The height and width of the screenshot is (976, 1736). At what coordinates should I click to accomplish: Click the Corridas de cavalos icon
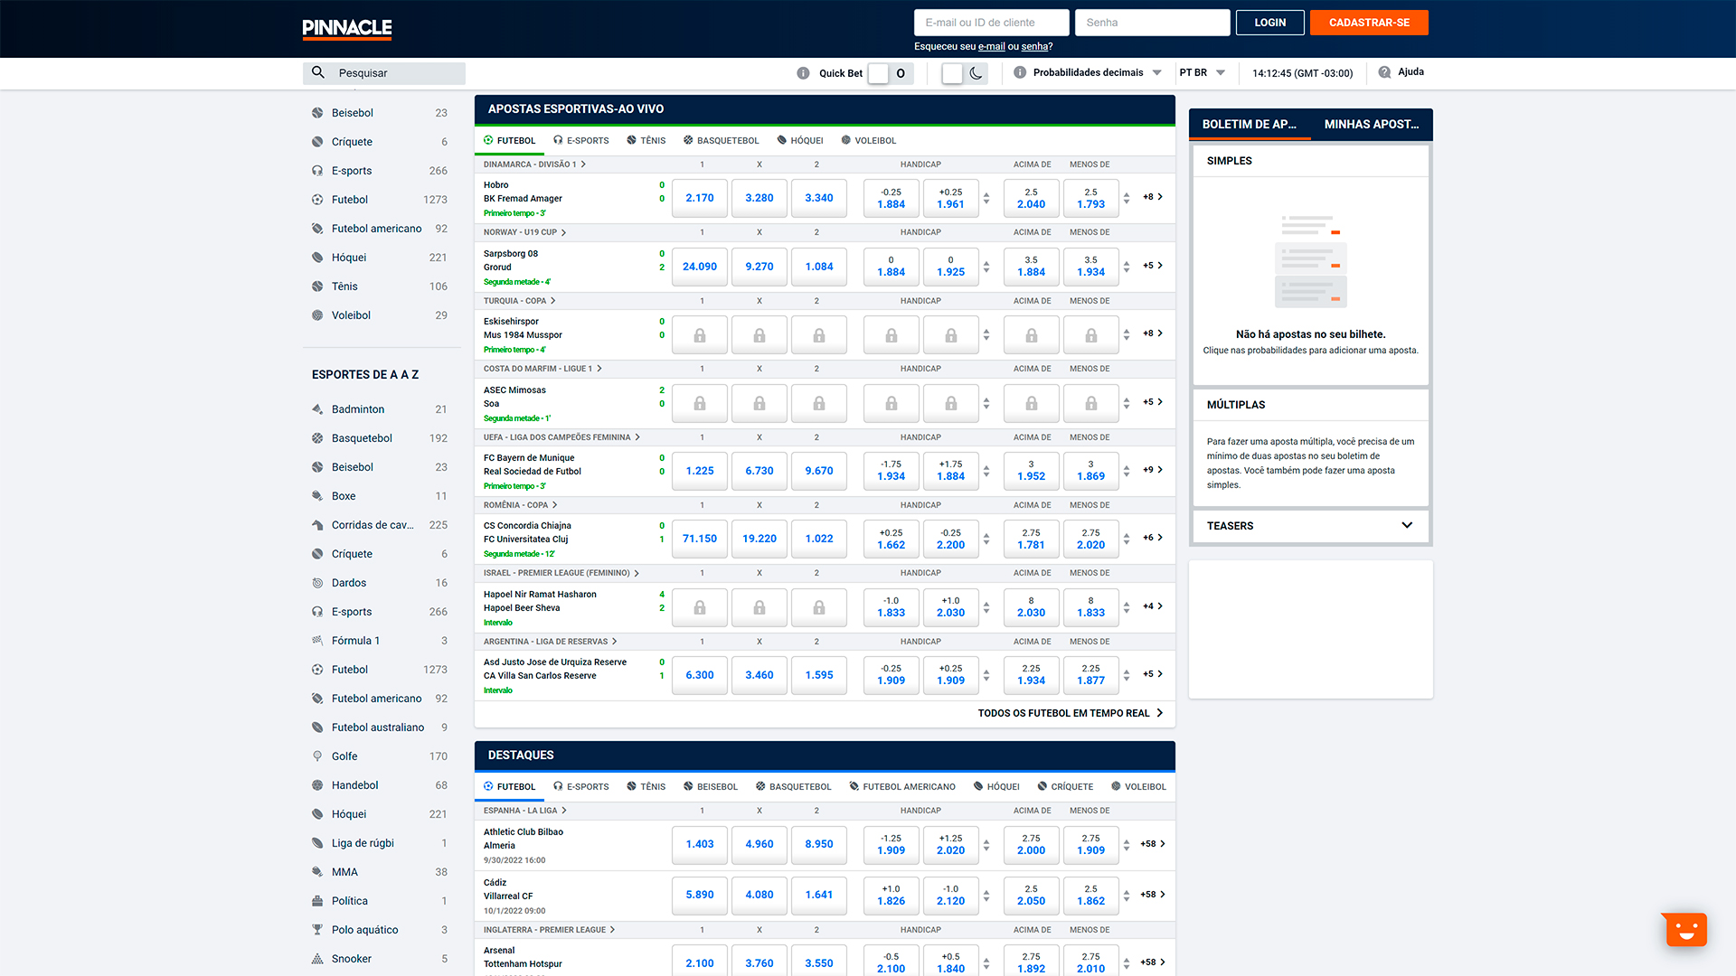[x=317, y=525]
